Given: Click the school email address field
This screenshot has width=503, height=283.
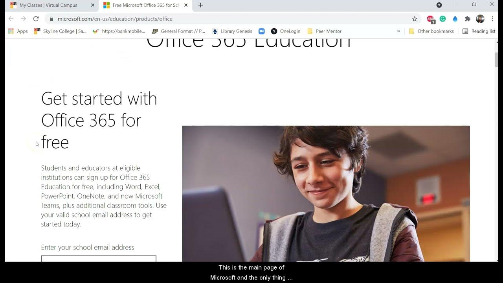Looking at the screenshot, I should coord(99,259).
